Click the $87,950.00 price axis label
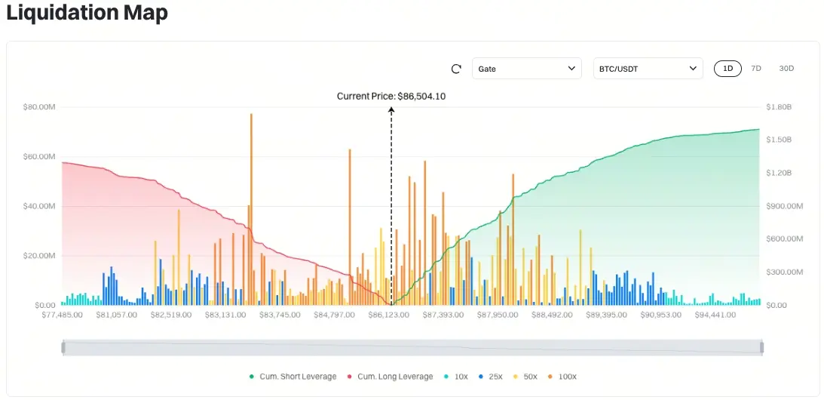The image size is (824, 400). (x=498, y=315)
